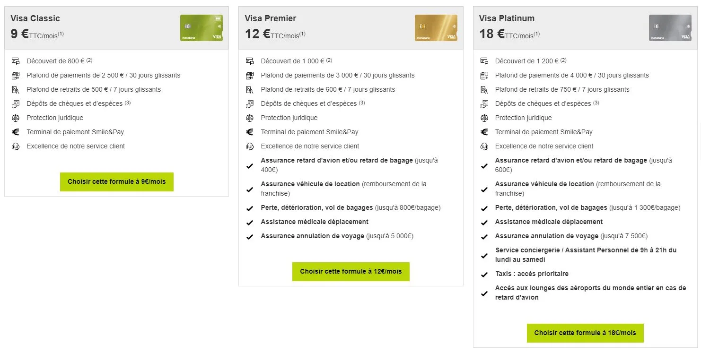Click the withdrawal limit icon in Visa Platinum
The image size is (701, 353).
[484, 89]
